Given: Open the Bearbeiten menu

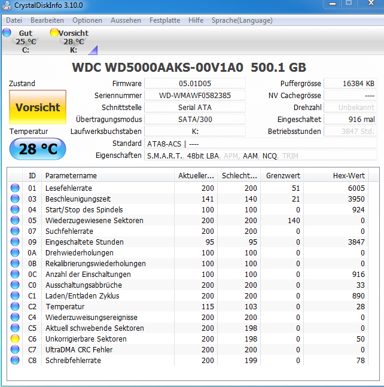Looking at the screenshot, I should pyautogui.click(x=47, y=20).
